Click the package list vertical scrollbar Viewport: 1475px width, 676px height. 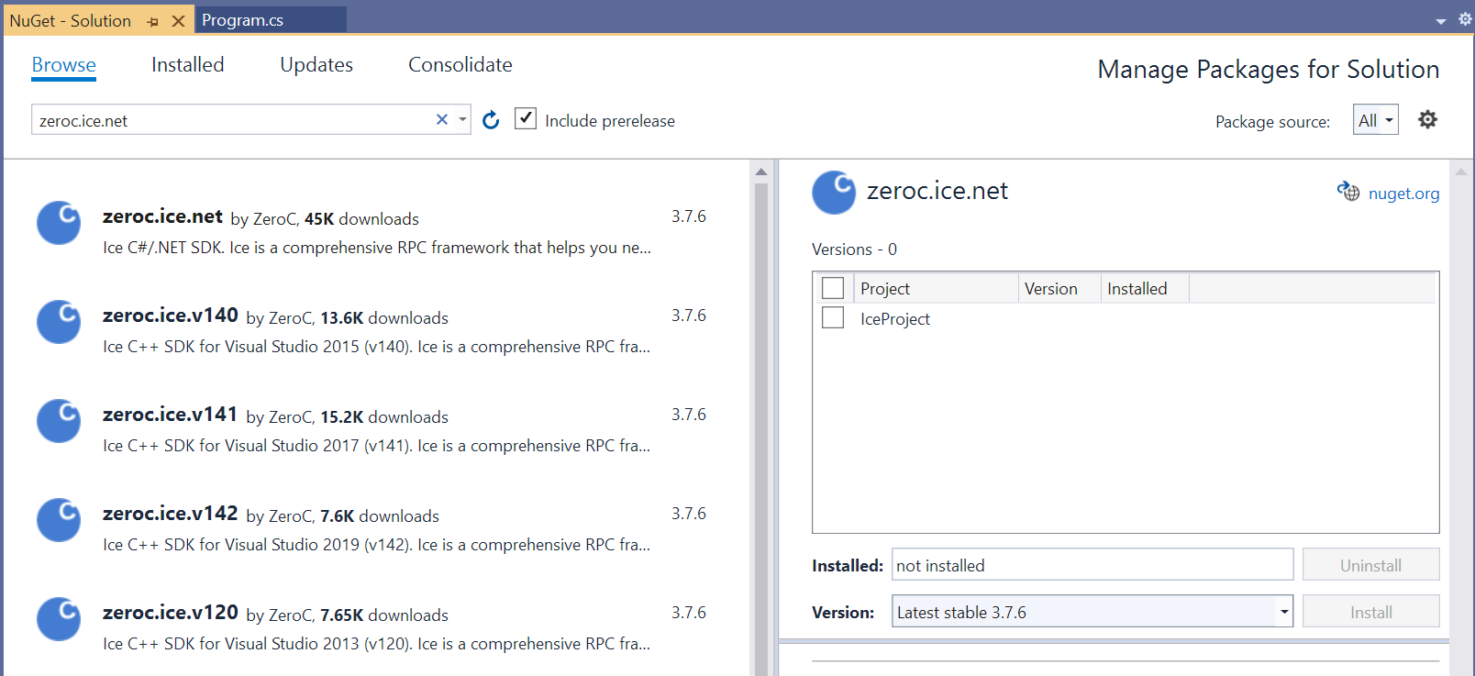pyautogui.click(x=760, y=413)
